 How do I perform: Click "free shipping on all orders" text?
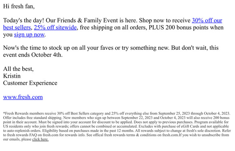113,28
